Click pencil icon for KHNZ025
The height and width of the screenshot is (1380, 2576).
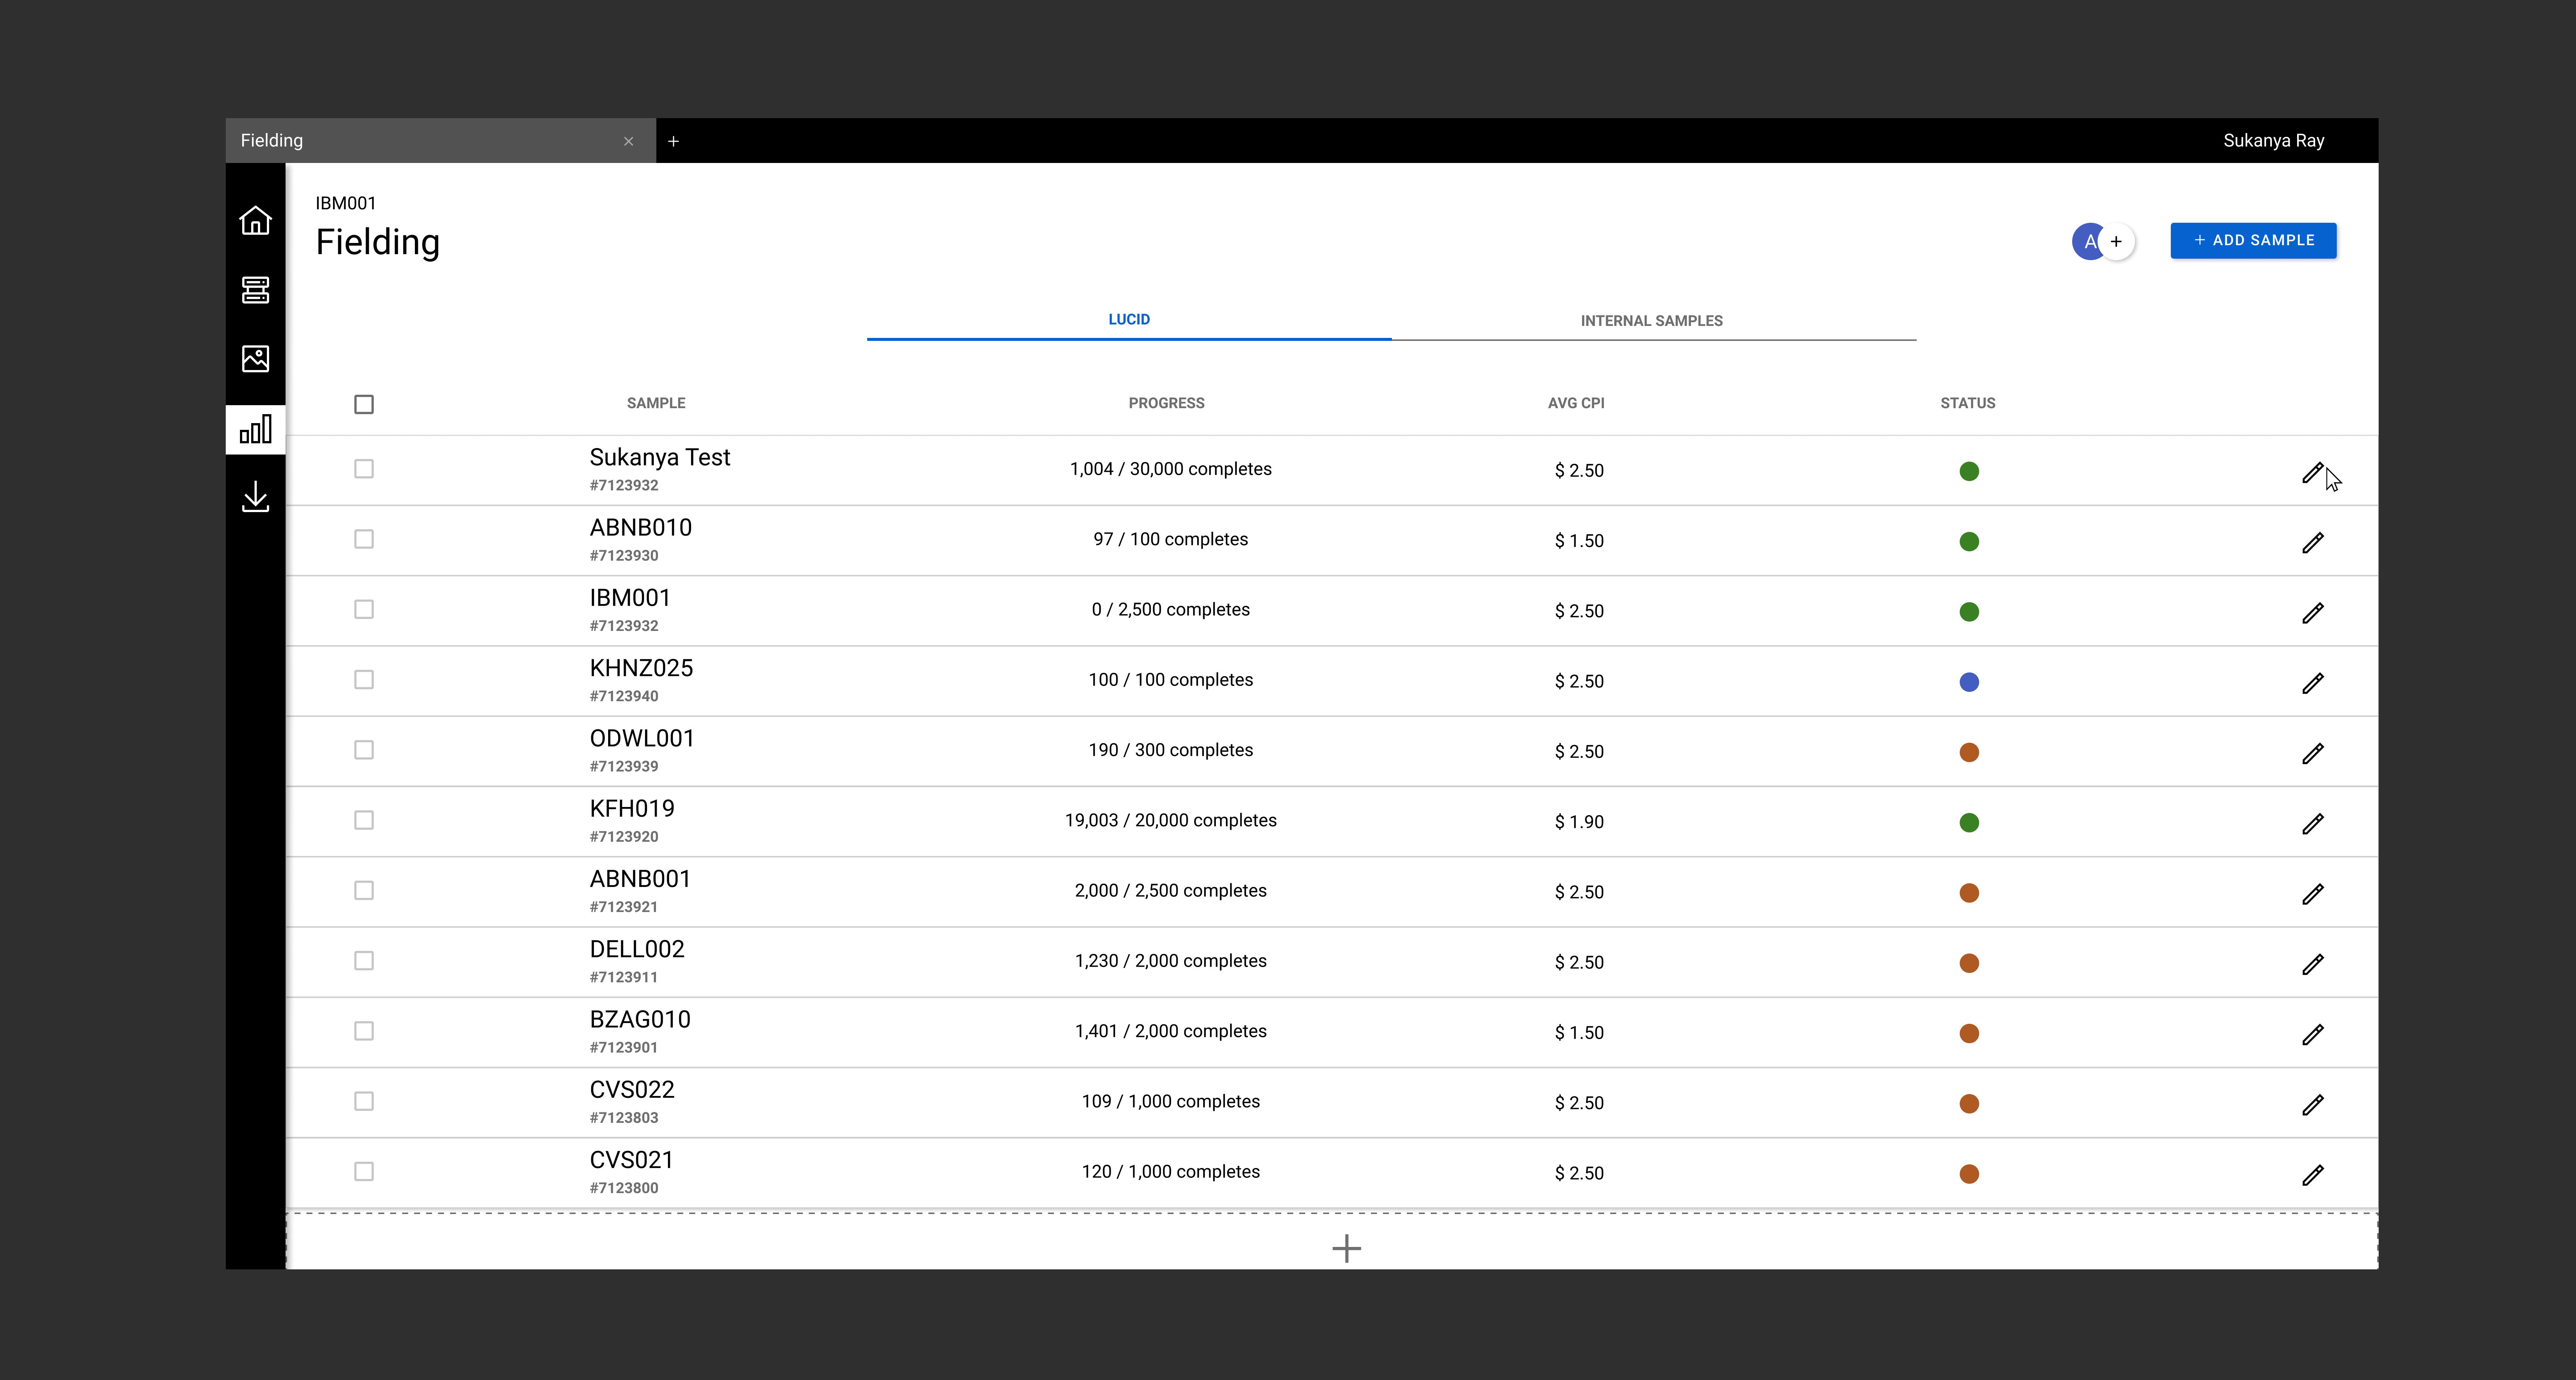click(x=2312, y=683)
